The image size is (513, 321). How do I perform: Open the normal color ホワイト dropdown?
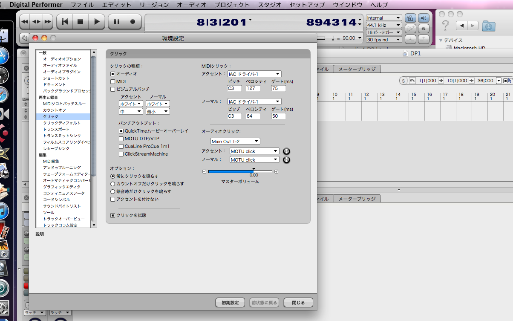(x=158, y=104)
